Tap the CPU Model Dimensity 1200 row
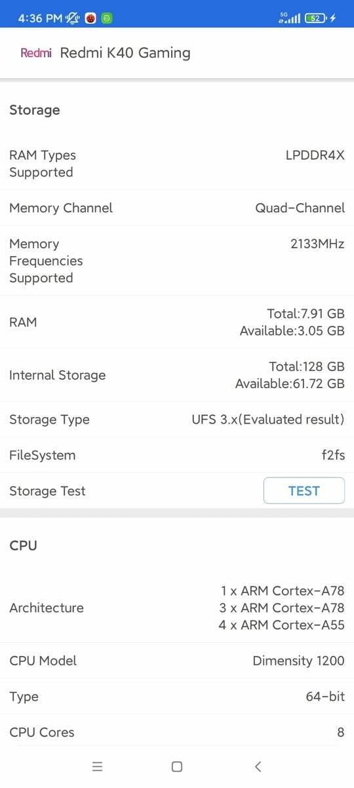354x788 pixels. 177,661
